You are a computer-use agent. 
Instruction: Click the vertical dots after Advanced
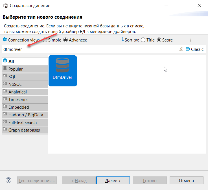click(x=105, y=40)
